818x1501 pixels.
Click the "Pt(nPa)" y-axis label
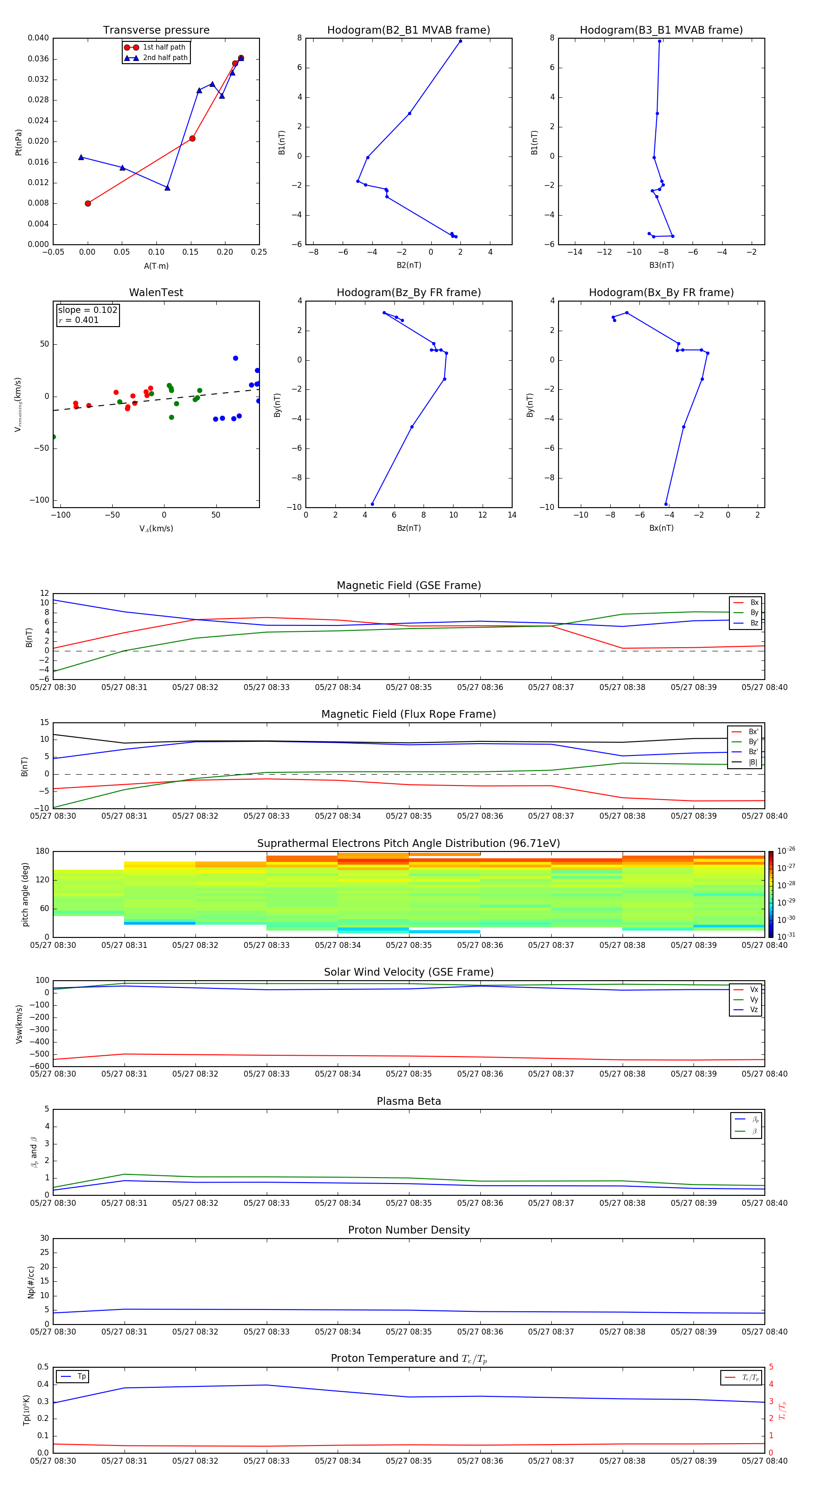(19, 142)
